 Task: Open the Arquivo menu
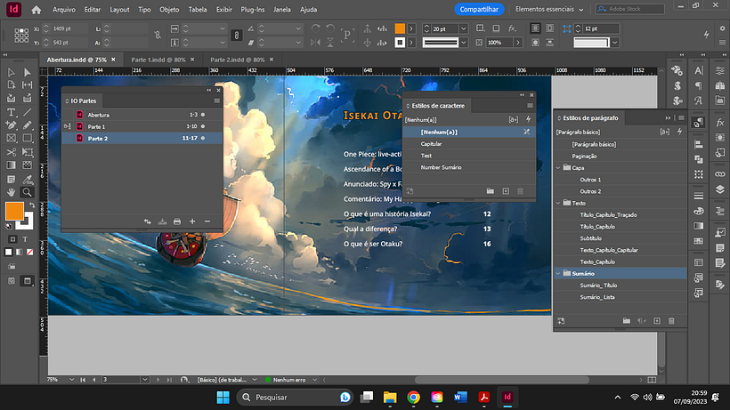click(x=64, y=9)
